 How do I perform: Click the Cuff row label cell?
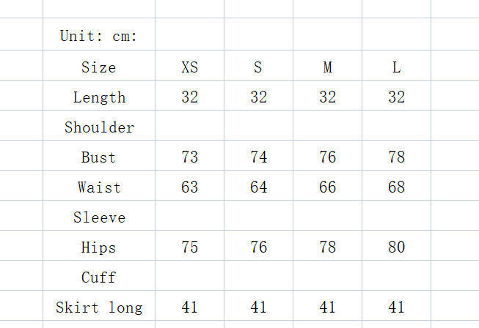click(x=99, y=277)
